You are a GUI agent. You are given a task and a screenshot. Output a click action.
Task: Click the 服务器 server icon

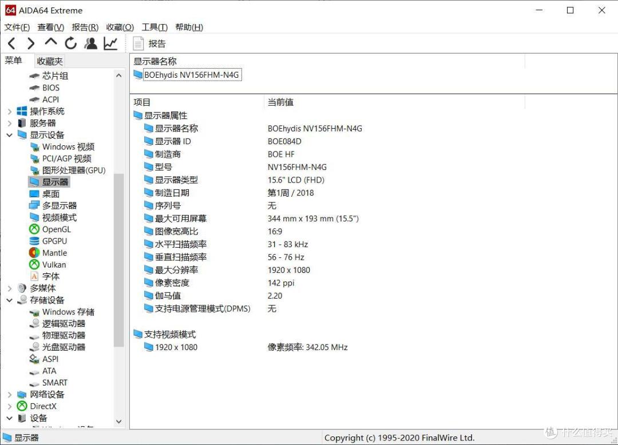pyautogui.click(x=22, y=123)
